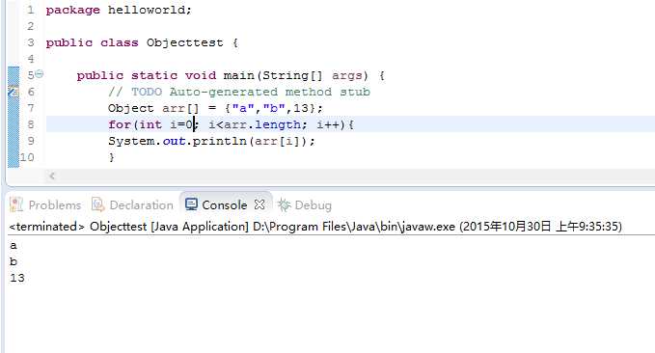Screen dimensions: 655x353
Task: Click the 'package helloworld;' line
Action: pos(119,10)
